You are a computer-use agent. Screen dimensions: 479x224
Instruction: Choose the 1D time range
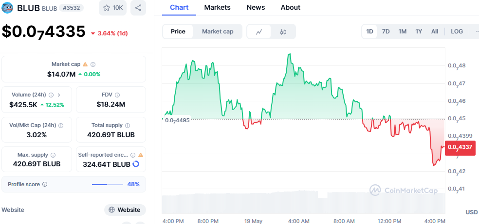(x=369, y=32)
